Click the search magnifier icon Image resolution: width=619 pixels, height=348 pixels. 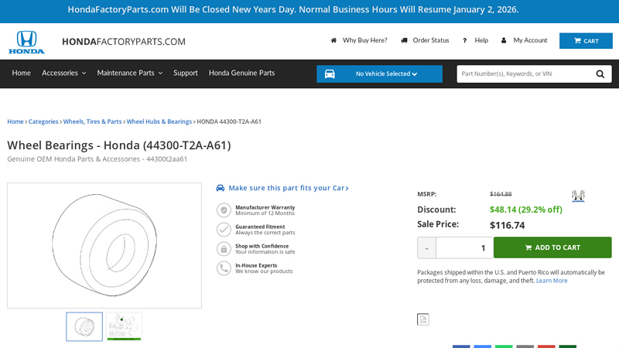point(600,74)
